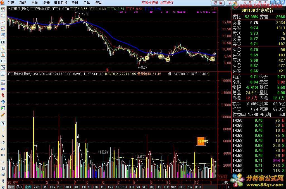Viewport: 286px width, 189px height.
Task: Click the red dollar sign icon
Action: 3,95
